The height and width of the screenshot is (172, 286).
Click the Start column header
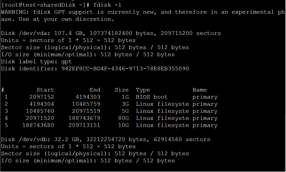[x=45, y=90]
